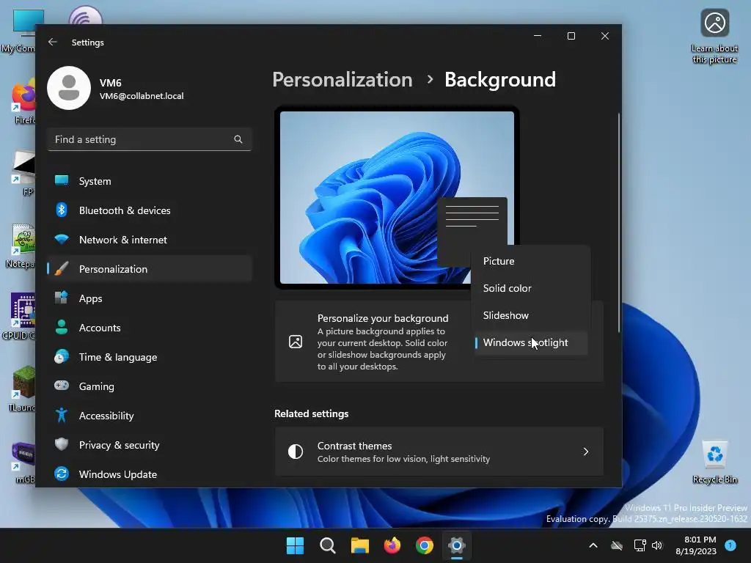Screen dimensions: 751x563
Task: Open System settings category
Action: pos(150,181)
